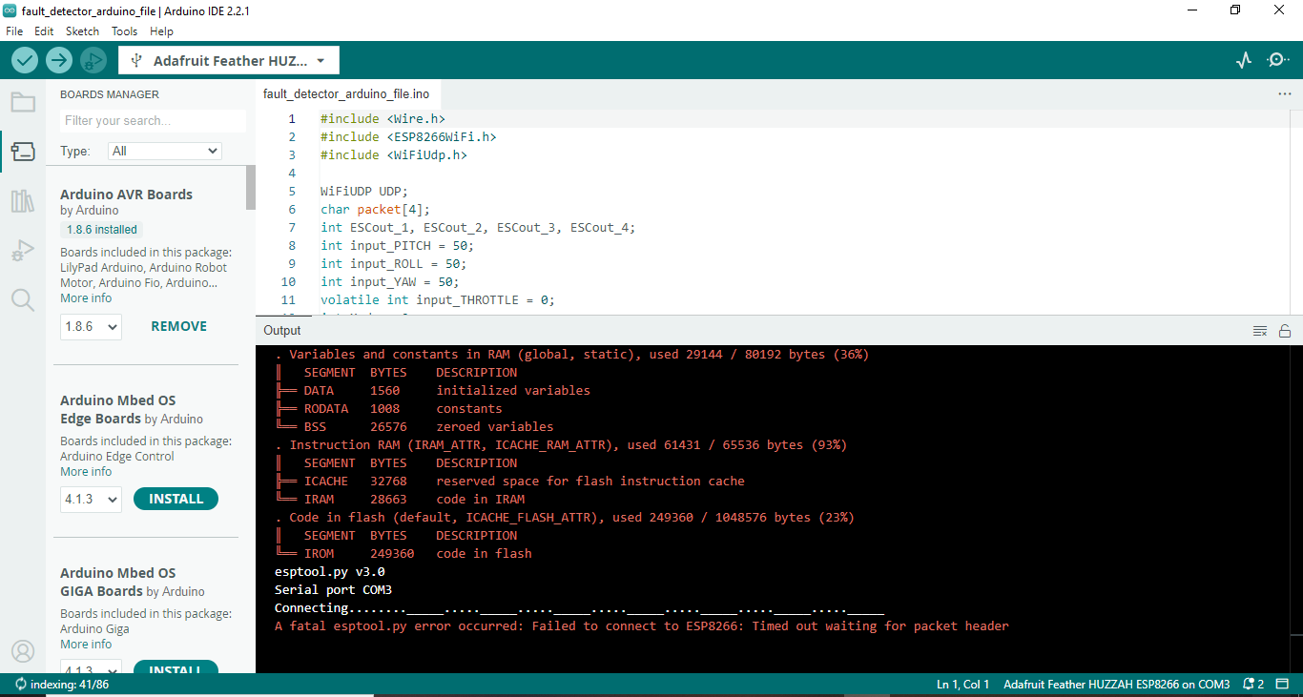Click line number 5 in the gutter
Image resolution: width=1303 pixels, height=697 pixels.
tap(292, 191)
